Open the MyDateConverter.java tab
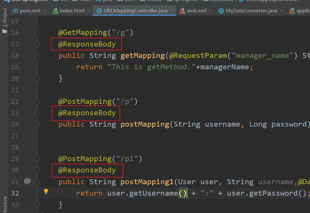Image resolution: width=310 pixels, height=213 pixels. 251,11
